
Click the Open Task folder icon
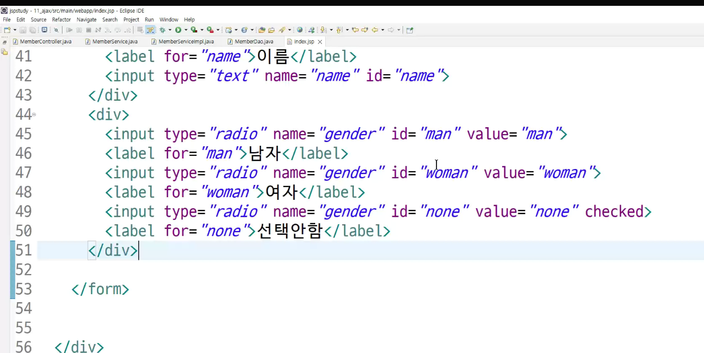(x=271, y=30)
